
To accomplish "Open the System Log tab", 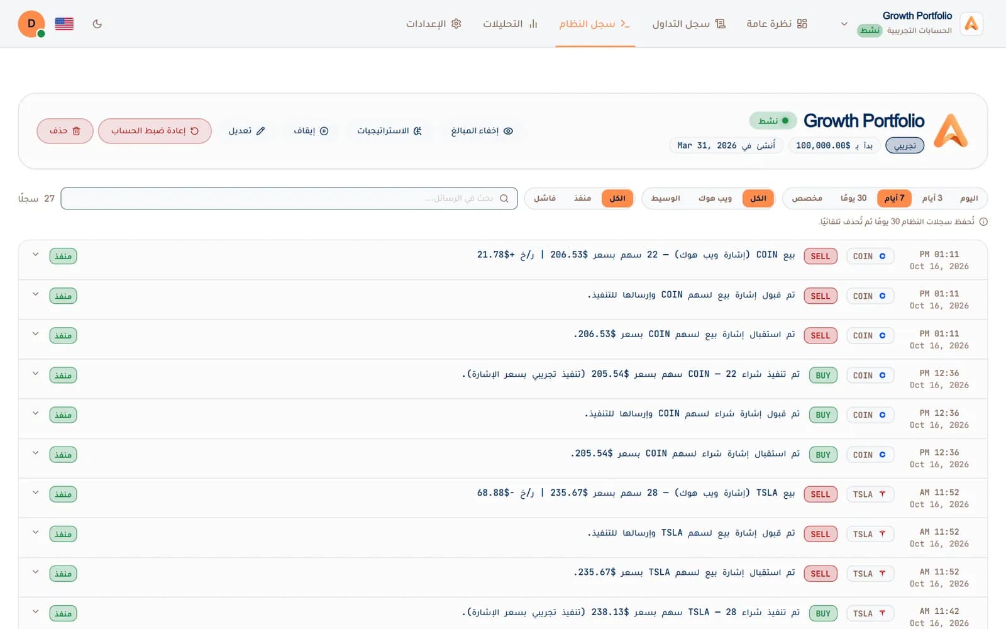I will click(x=595, y=24).
